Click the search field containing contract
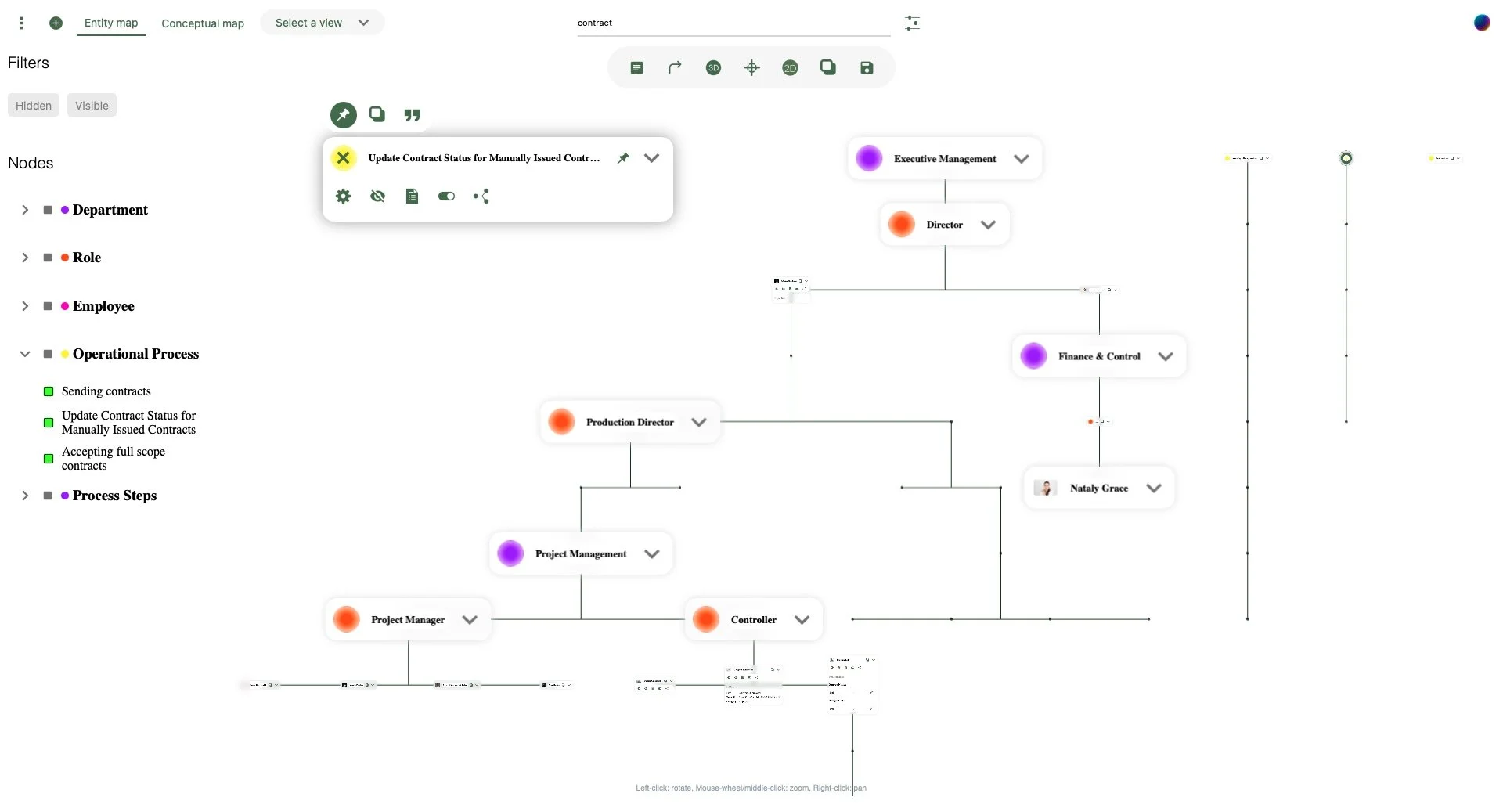 732,23
